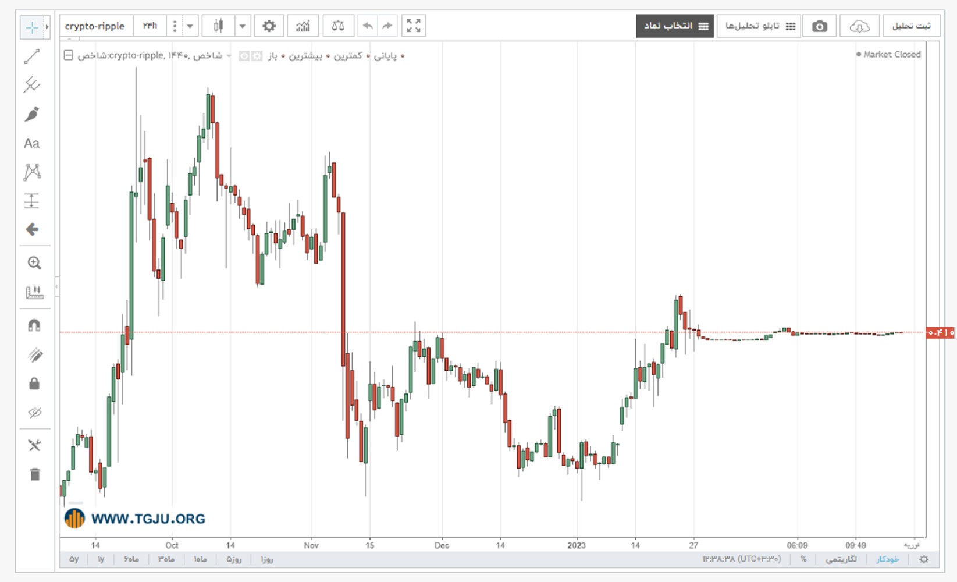The image size is (957, 582).
Task: Expand the chart style dropdown arrow
Action: (243, 26)
